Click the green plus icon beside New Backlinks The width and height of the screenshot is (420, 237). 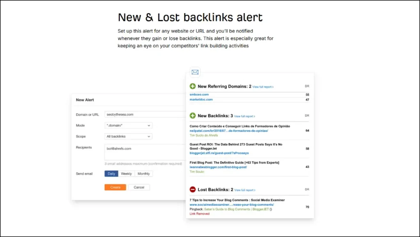(x=193, y=116)
